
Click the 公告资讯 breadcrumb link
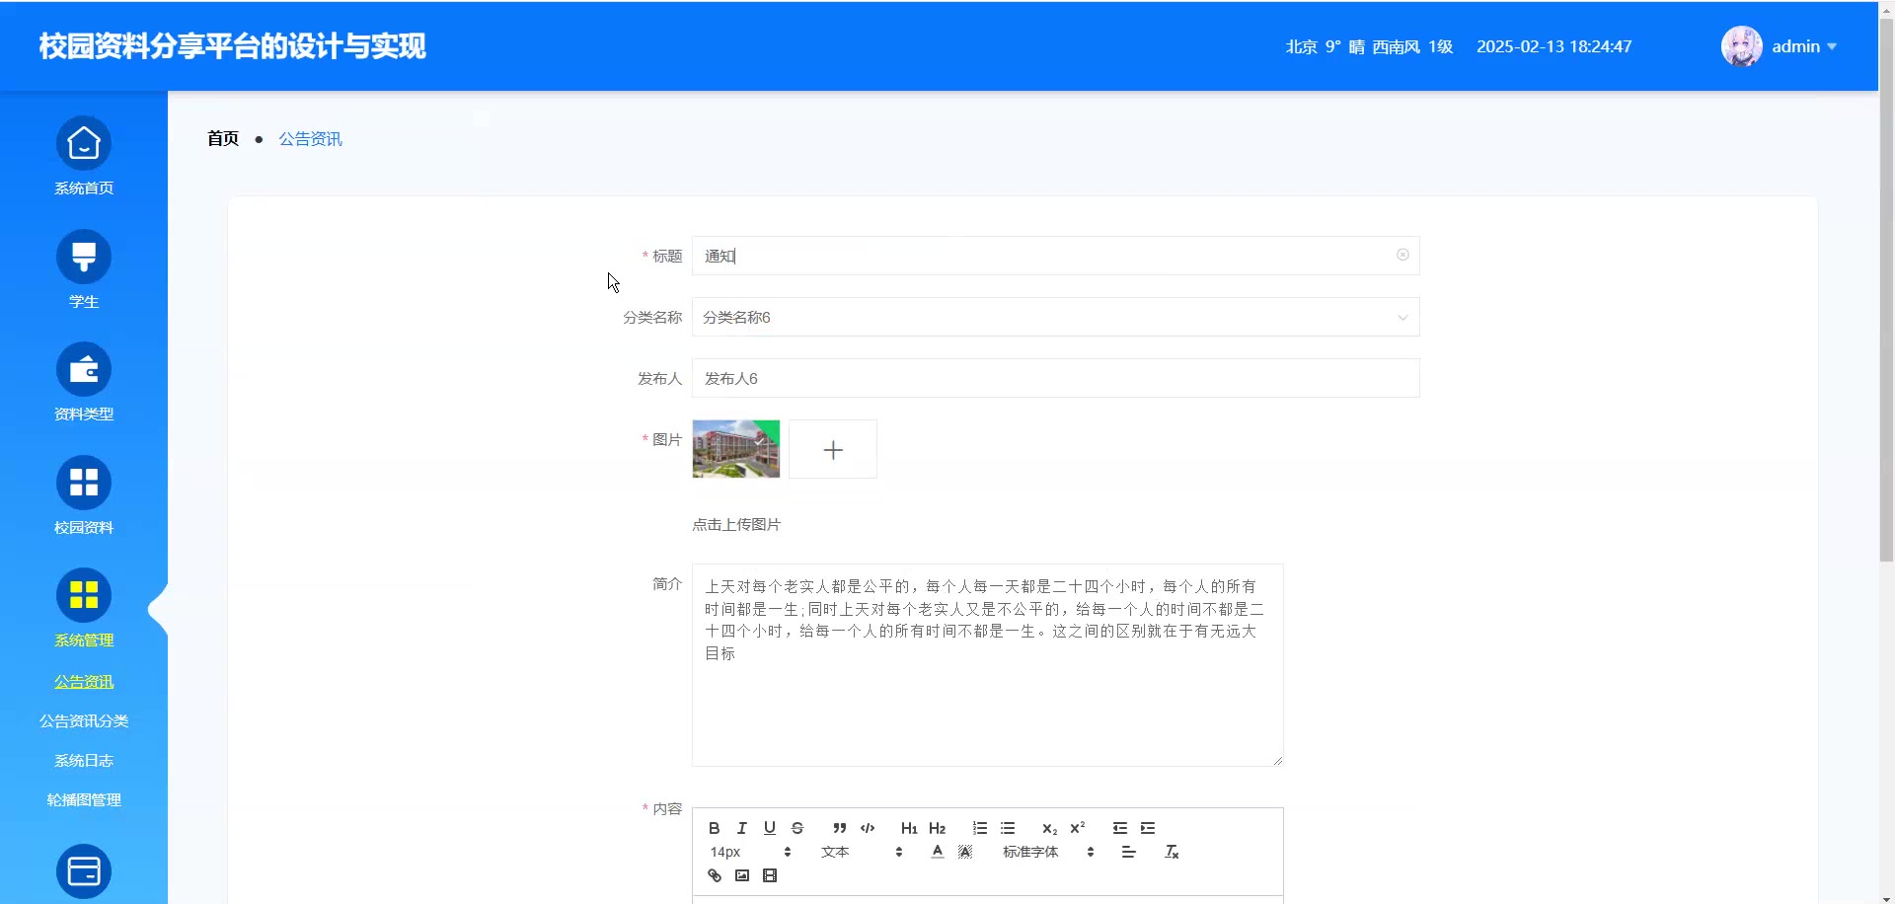click(311, 139)
